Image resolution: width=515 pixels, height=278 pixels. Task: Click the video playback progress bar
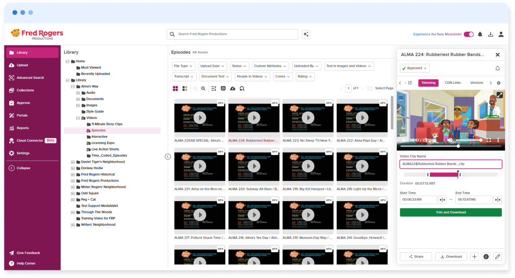pyautogui.click(x=451, y=146)
